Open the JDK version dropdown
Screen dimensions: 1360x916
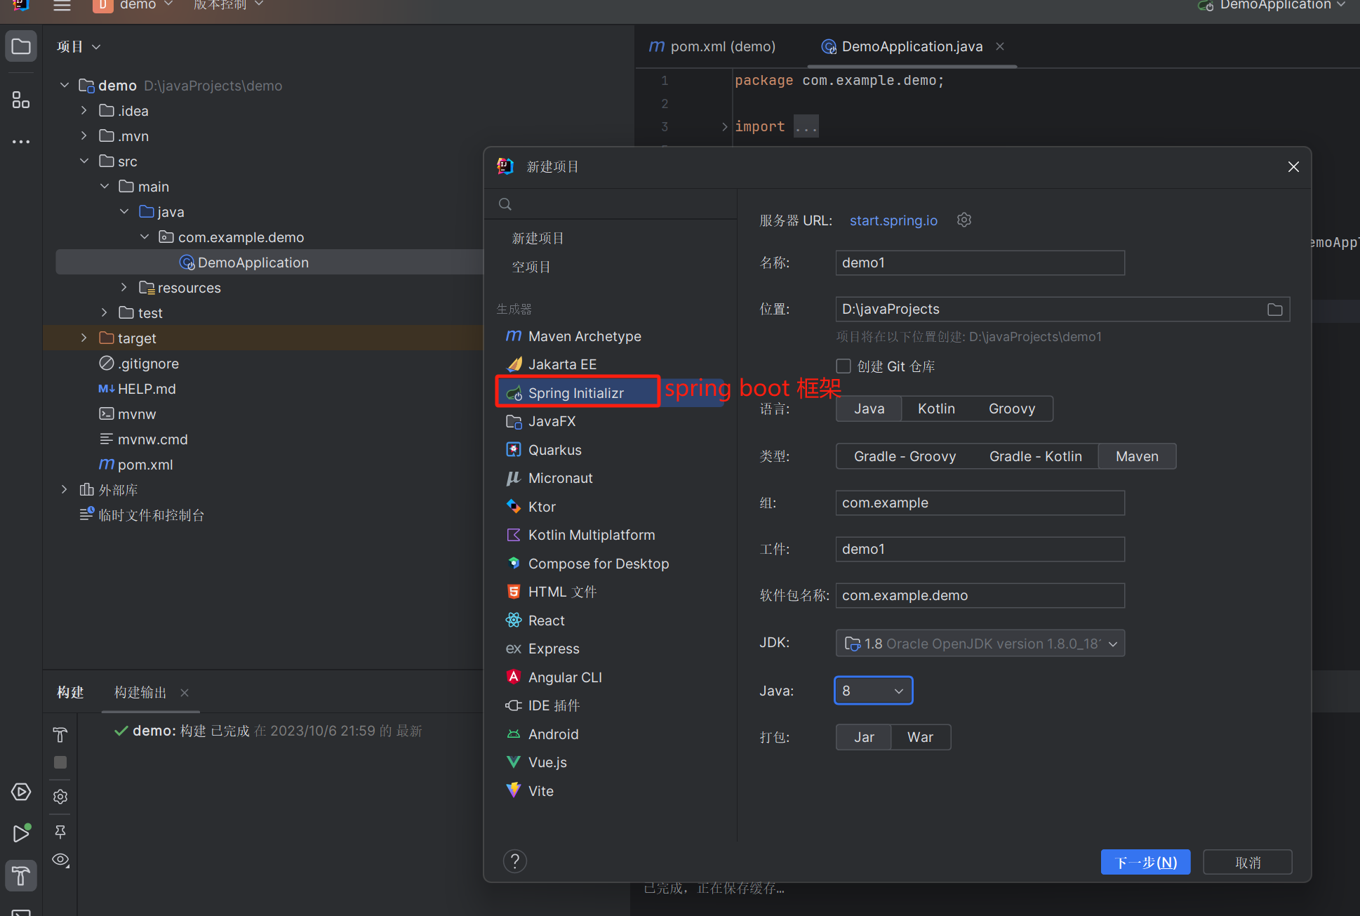[980, 644]
